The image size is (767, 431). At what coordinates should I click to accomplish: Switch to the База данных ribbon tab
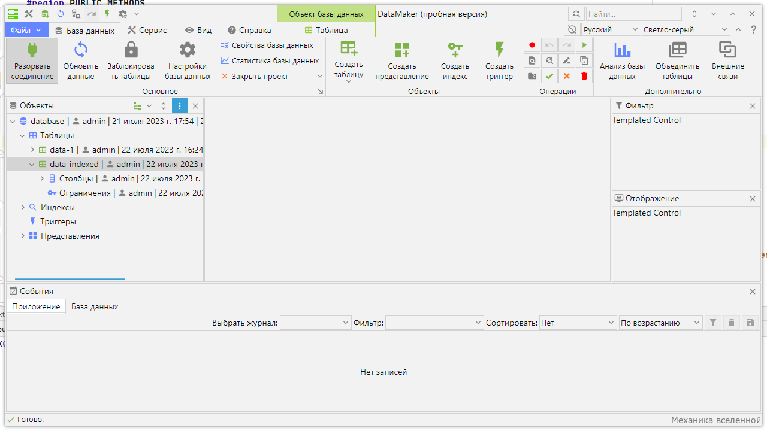pyautogui.click(x=84, y=30)
